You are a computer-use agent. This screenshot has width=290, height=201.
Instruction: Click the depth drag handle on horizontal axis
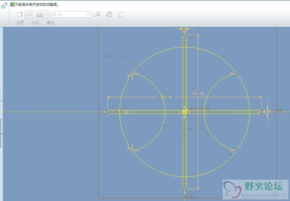126,112
